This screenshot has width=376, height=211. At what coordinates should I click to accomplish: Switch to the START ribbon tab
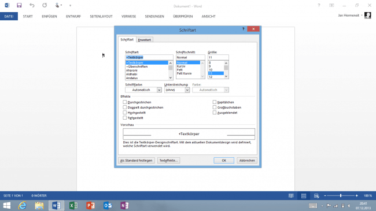28,16
